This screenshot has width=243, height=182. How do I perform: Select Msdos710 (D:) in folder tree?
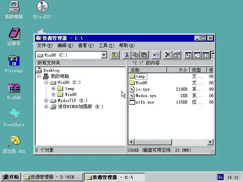coord(73,100)
